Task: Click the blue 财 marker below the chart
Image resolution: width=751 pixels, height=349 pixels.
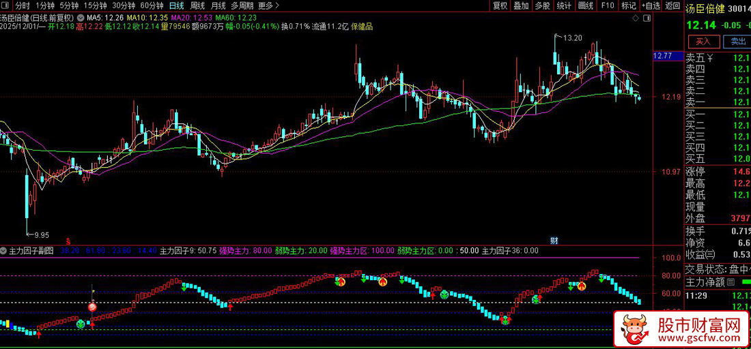Action: click(x=554, y=241)
